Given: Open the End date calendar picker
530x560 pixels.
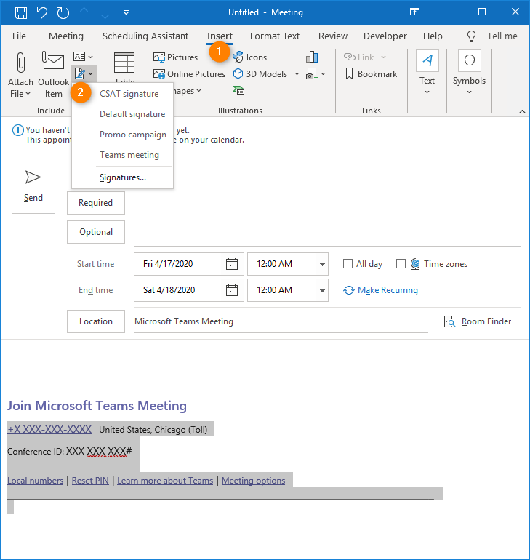Looking at the screenshot, I should click(232, 290).
